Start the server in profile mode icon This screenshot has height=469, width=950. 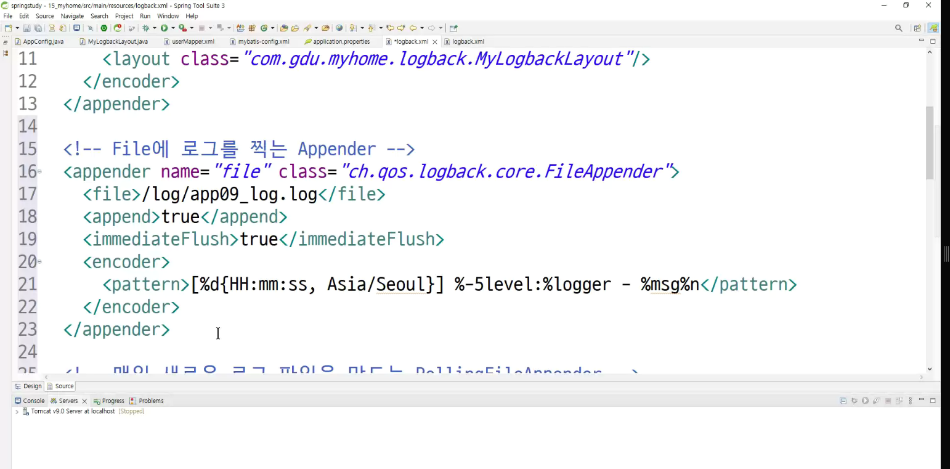876,401
